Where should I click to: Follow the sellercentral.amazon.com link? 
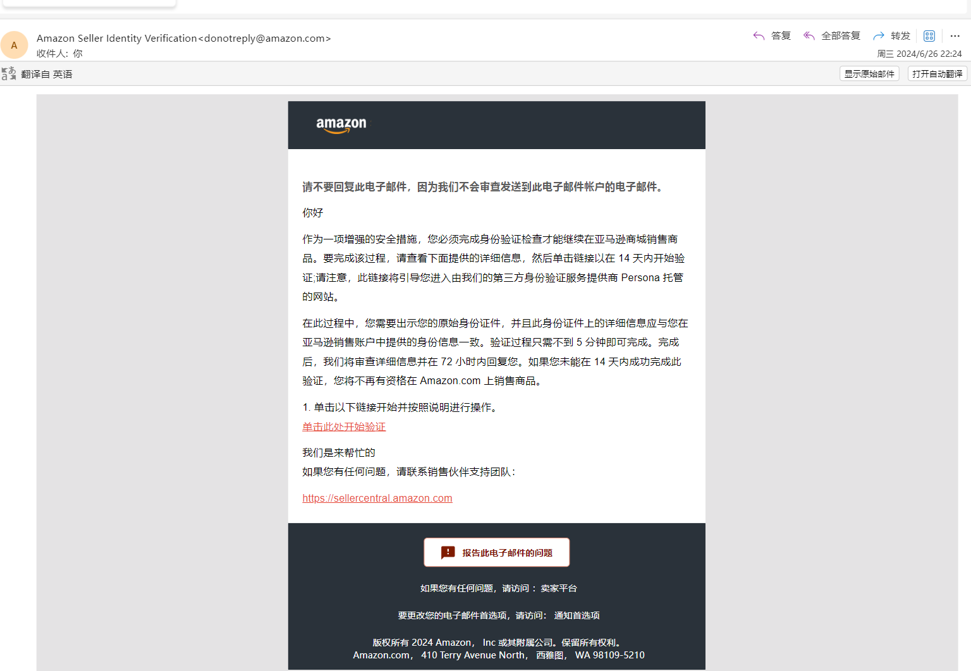377,499
